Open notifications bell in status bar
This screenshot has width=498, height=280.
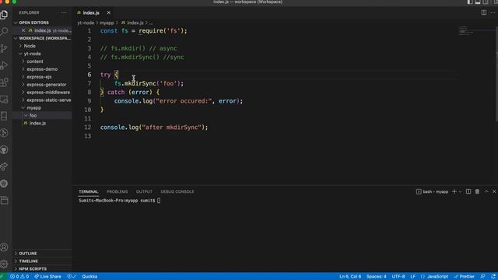pos(493,277)
